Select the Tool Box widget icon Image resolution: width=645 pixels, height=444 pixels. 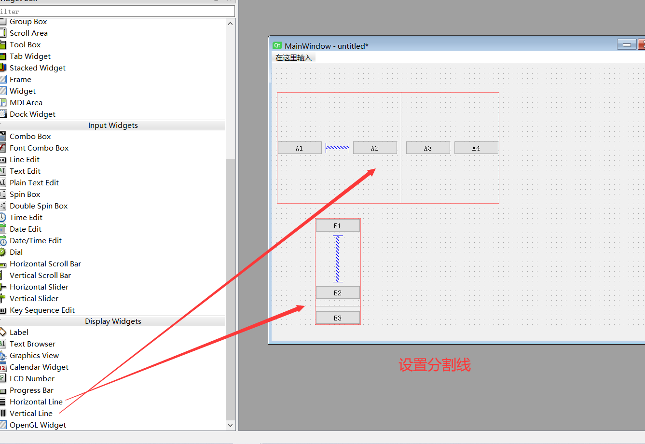click(x=3, y=44)
